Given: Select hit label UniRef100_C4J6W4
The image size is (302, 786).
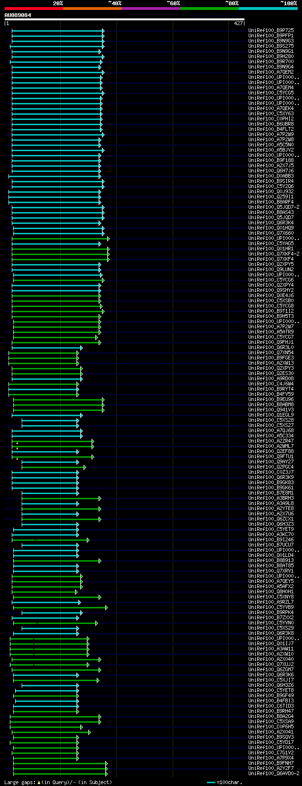Looking at the screenshot, I should [271, 384].
